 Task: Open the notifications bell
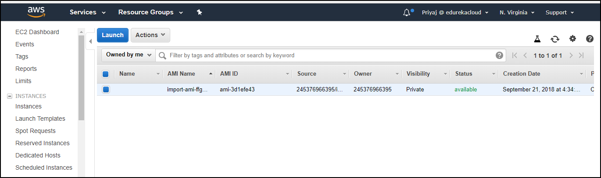click(407, 12)
